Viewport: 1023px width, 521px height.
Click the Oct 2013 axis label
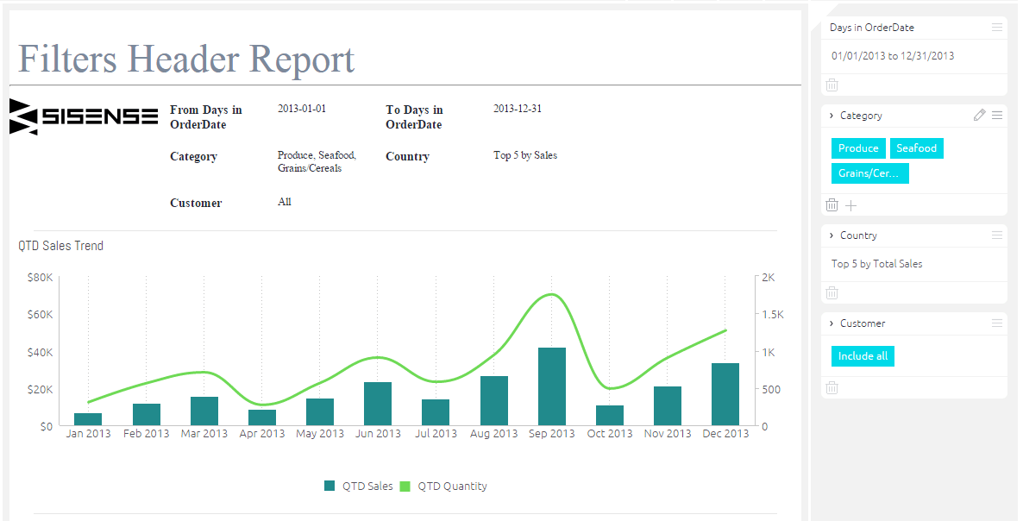(x=609, y=434)
